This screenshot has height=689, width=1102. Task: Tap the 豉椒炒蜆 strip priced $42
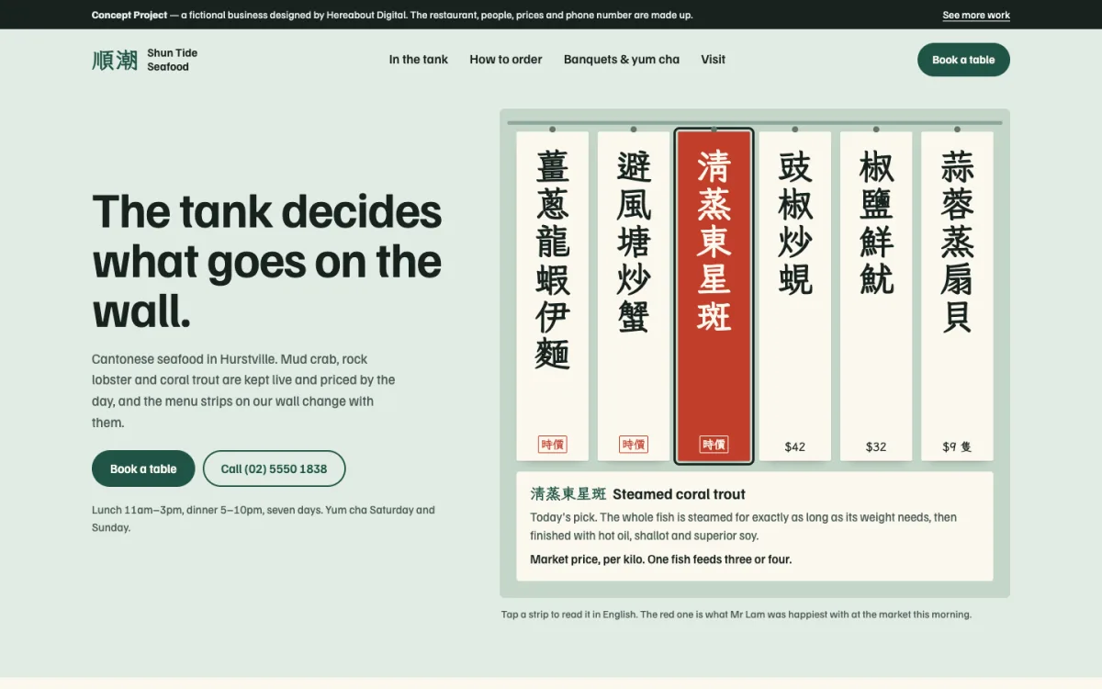point(795,296)
